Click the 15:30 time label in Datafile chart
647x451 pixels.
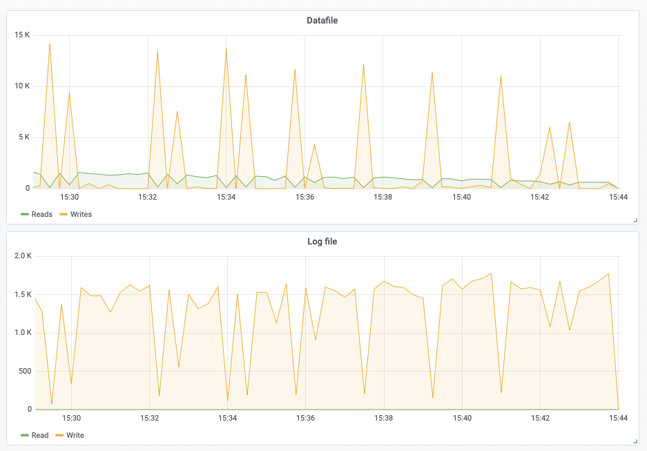click(69, 197)
